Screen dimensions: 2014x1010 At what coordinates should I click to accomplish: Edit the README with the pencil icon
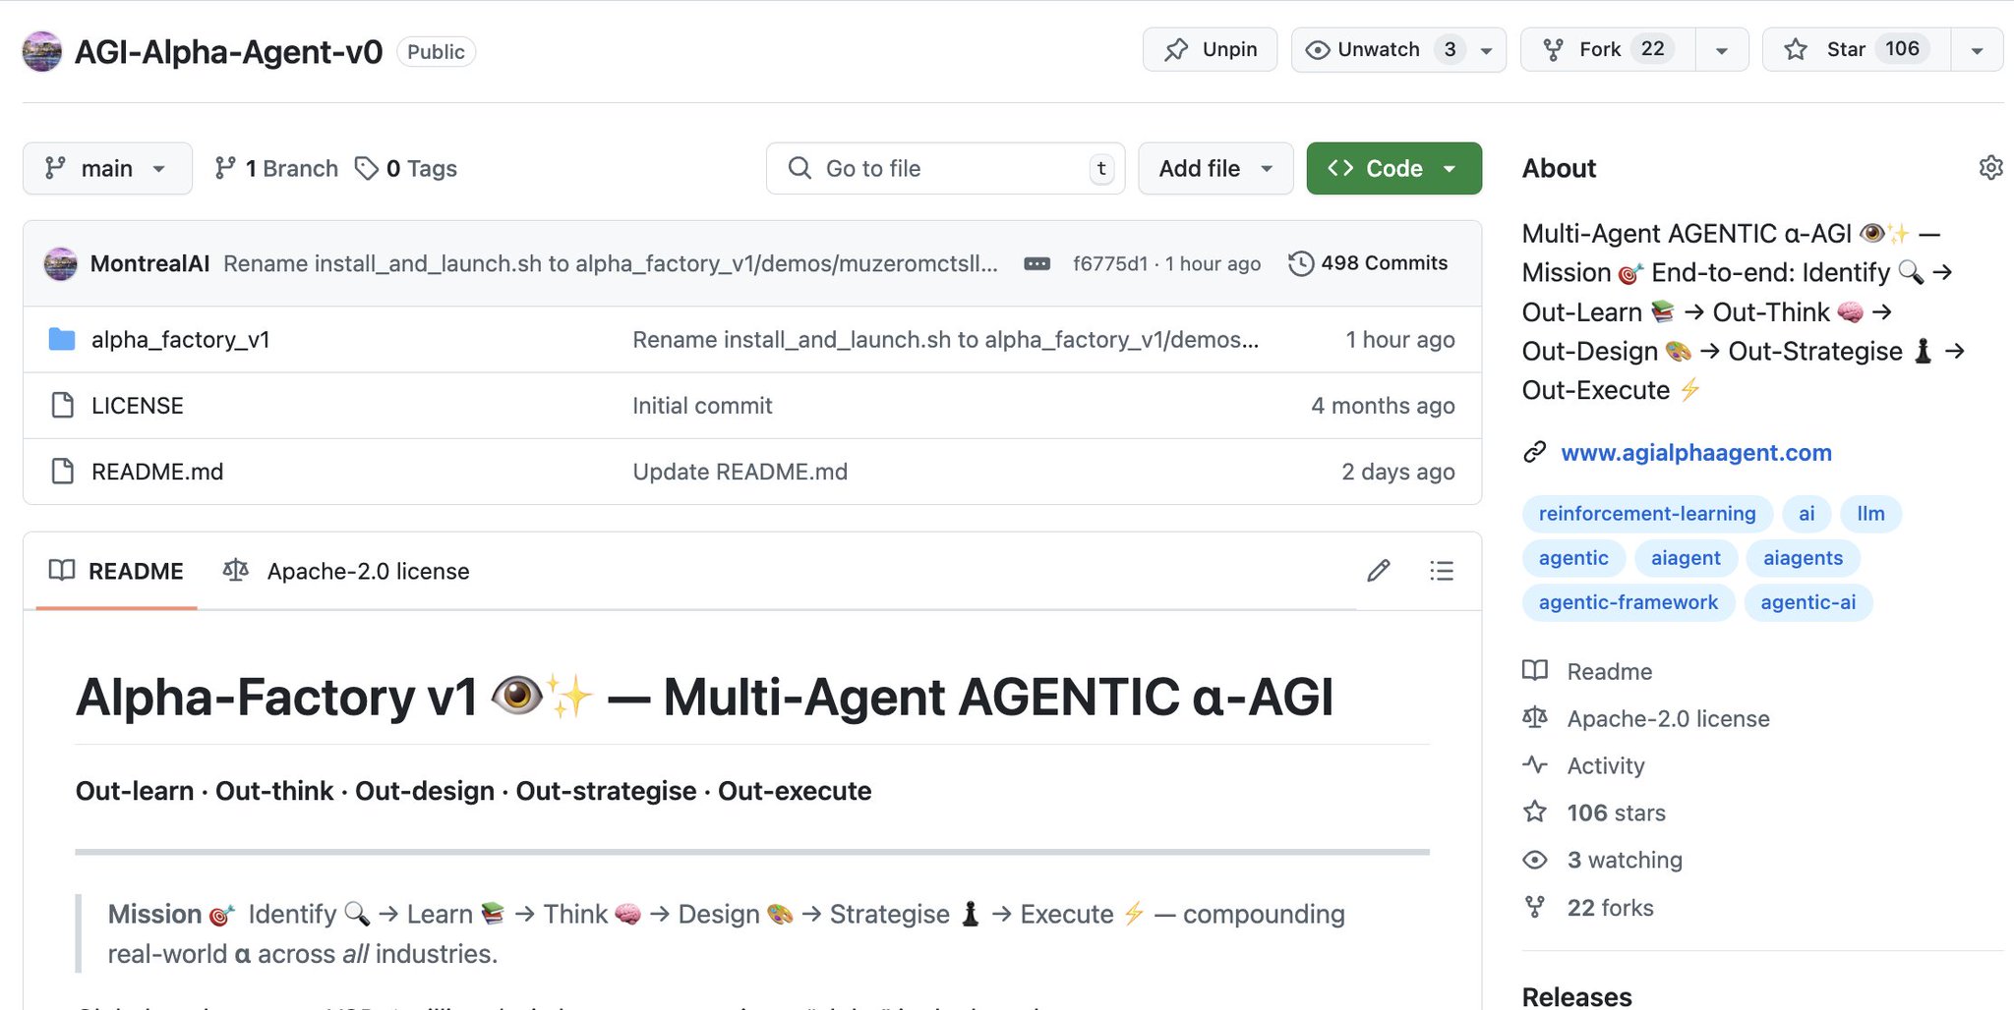point(1379,571)
